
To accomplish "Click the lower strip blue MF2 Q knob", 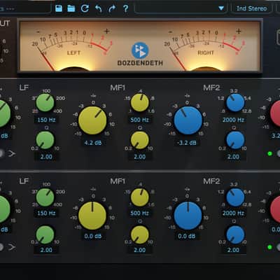I will coord(235,235).
